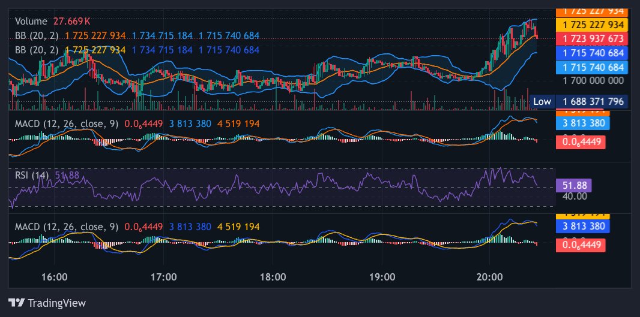The image size is (640, 317).
Task: Click the purple 51.88 RSI scale label
Action: point(573,186)
